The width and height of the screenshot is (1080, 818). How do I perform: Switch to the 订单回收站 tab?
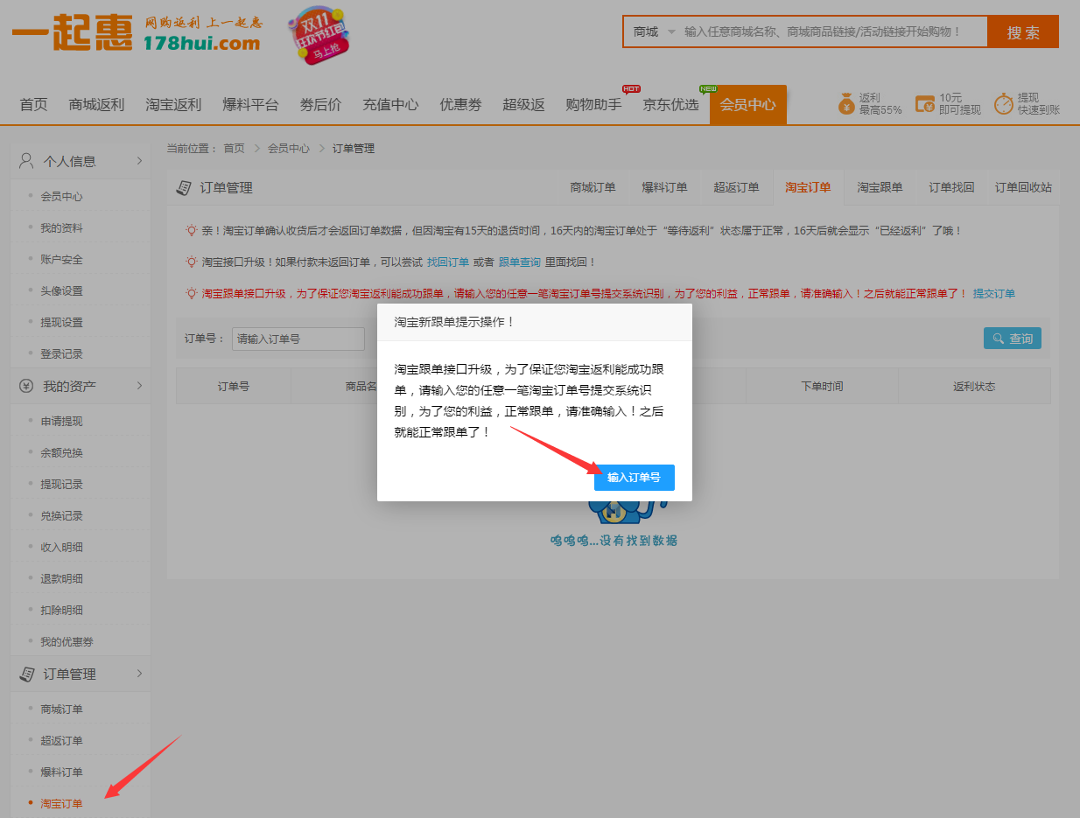(x=1024, y=187)
